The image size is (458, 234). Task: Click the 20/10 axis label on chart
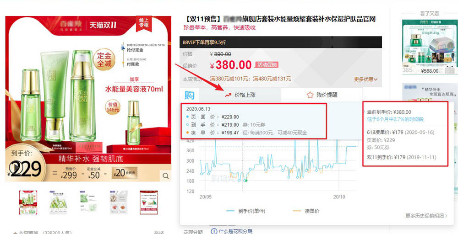pyautogui.click(x=339, y=197)
